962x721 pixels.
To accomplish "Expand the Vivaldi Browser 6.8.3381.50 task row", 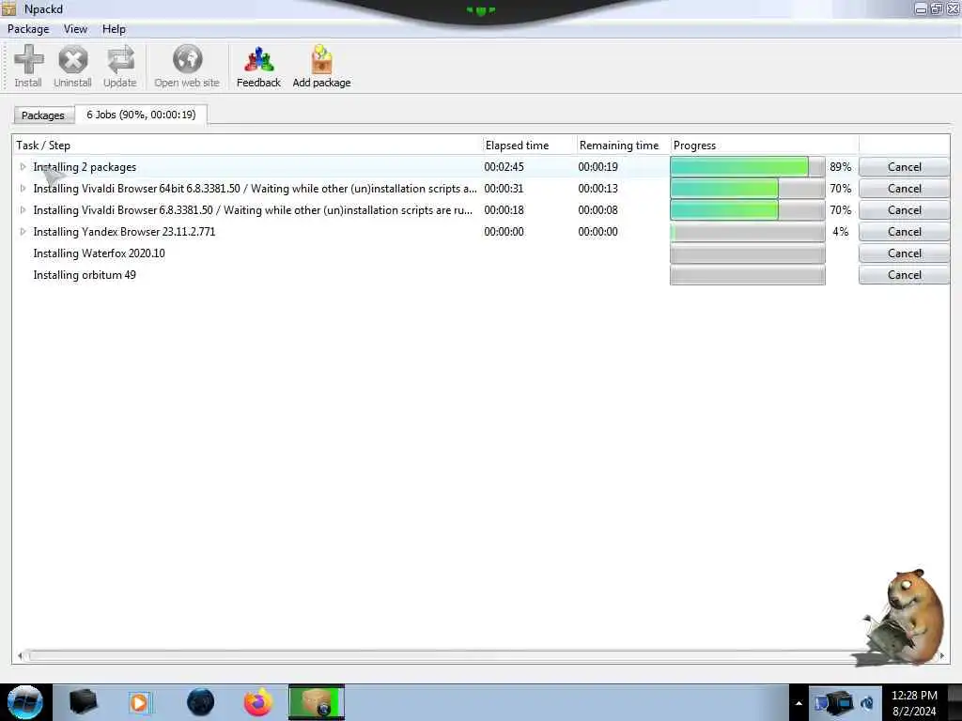I will pyautogui.click(x=23, y=209).
